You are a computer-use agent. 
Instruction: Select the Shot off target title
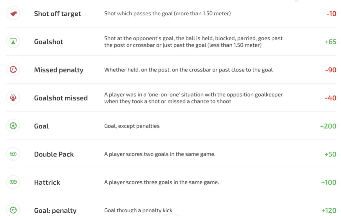pos(57,14)
